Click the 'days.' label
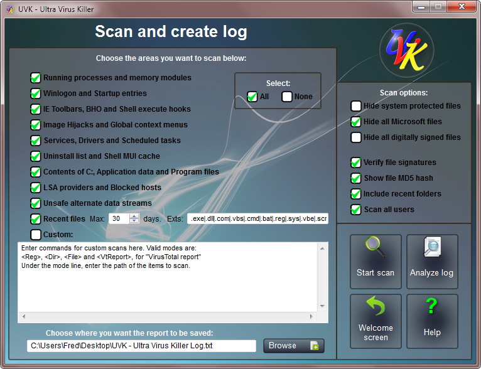The height and width of the screenshot is (369, 481). 152,219
